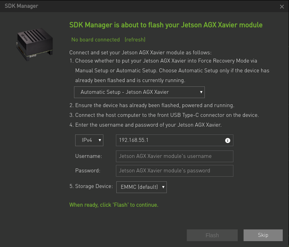
Task: Click the SDK Manager title bar text
Action: pos(22,6)
